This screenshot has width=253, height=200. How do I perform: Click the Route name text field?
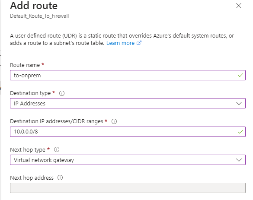[128, 75]
